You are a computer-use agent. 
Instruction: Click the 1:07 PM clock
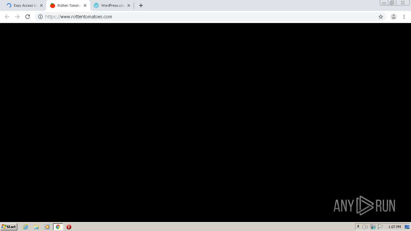pos(394,227)
